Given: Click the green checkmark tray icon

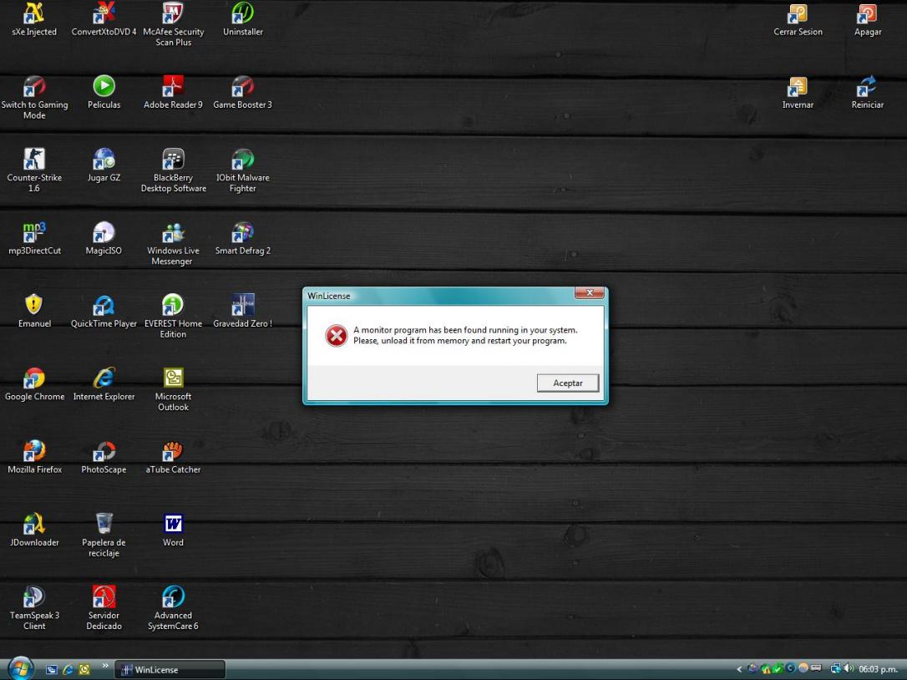Looking at the screenshot, I should tap(778, 669).
